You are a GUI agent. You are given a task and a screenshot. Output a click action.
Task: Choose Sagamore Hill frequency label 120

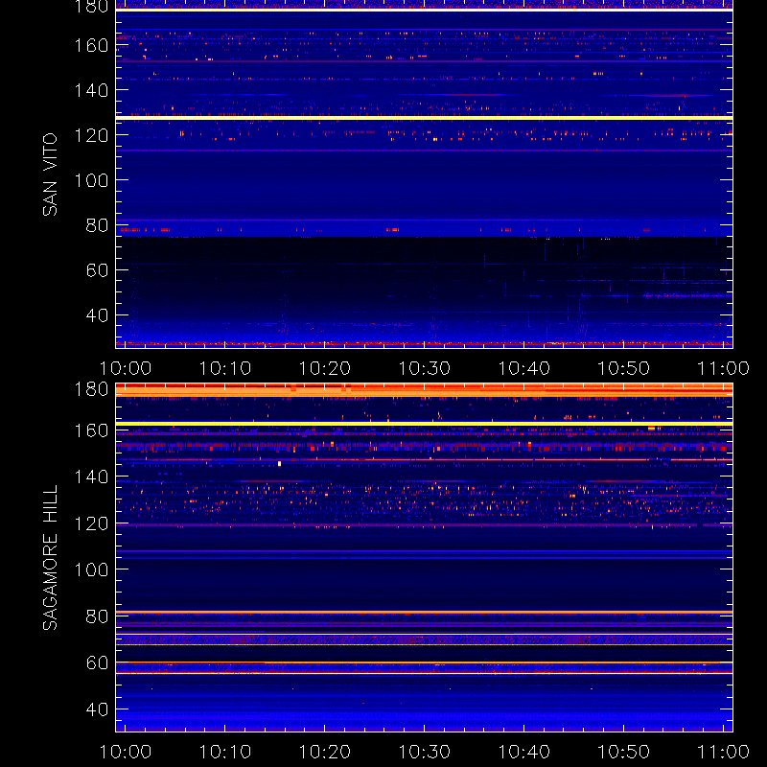click(91, 523)
